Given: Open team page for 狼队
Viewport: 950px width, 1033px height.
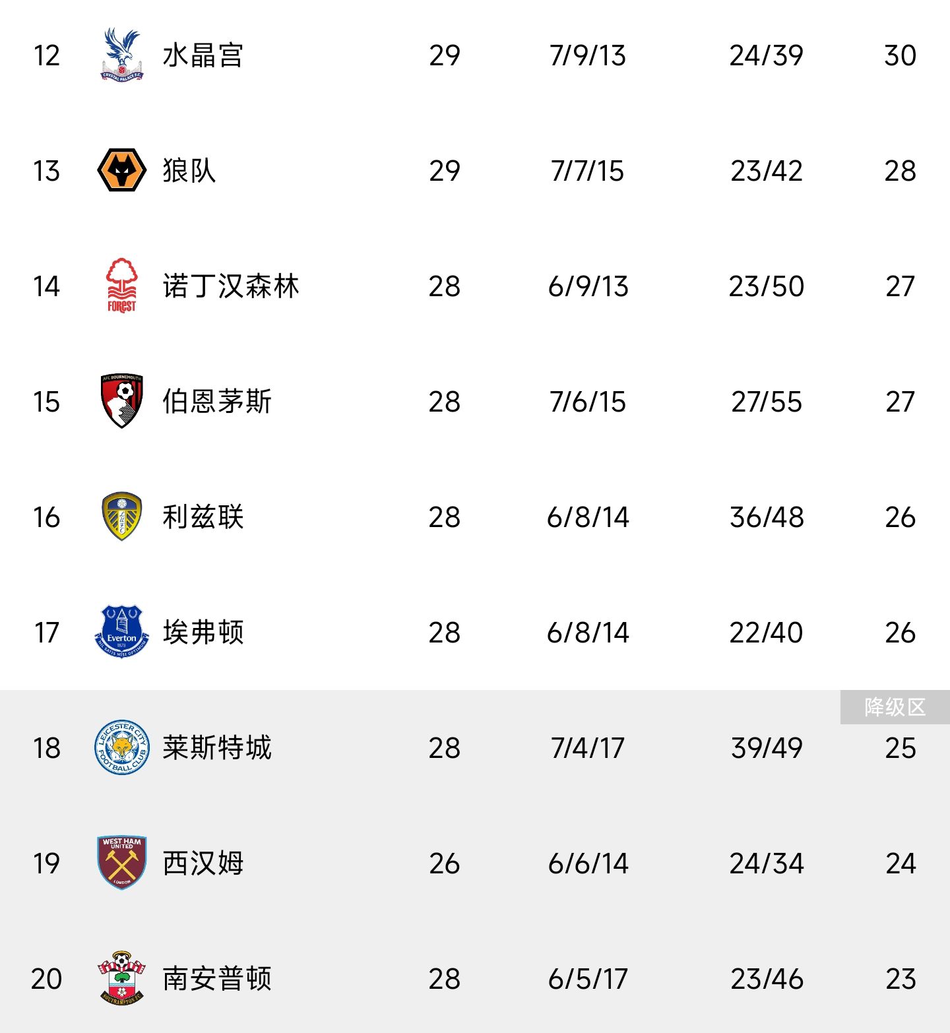Looking at the screenshot, I should pos(189,171).
